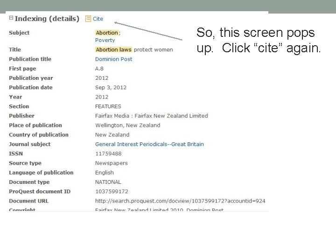Click the language value English
The height and width of the screenshot is (252, 336).
[x=105, y=173]
